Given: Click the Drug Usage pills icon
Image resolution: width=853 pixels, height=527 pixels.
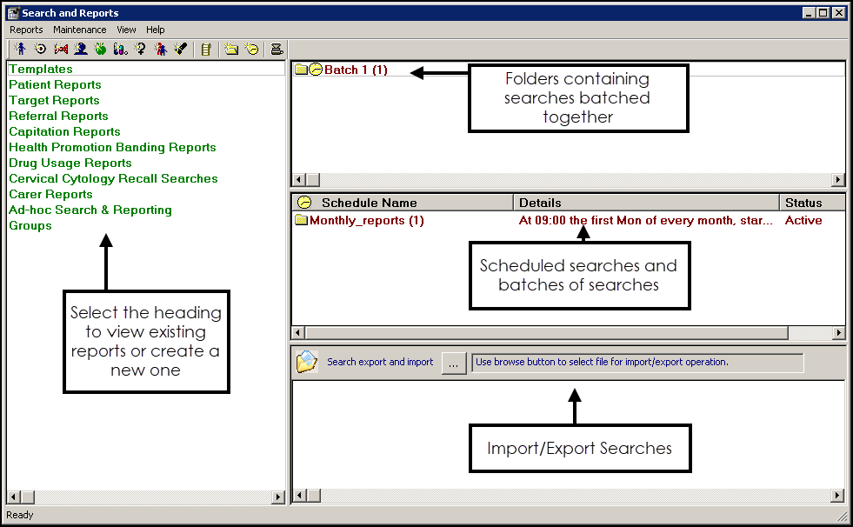Looking at the screenshot, I should click(121, 50).
